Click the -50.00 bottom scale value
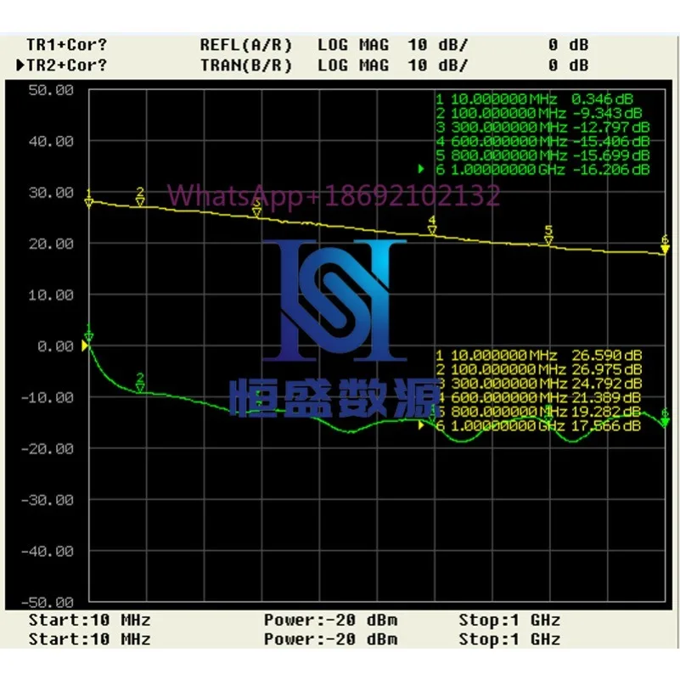Screen dimensions: 680x680 click(48, 603)
